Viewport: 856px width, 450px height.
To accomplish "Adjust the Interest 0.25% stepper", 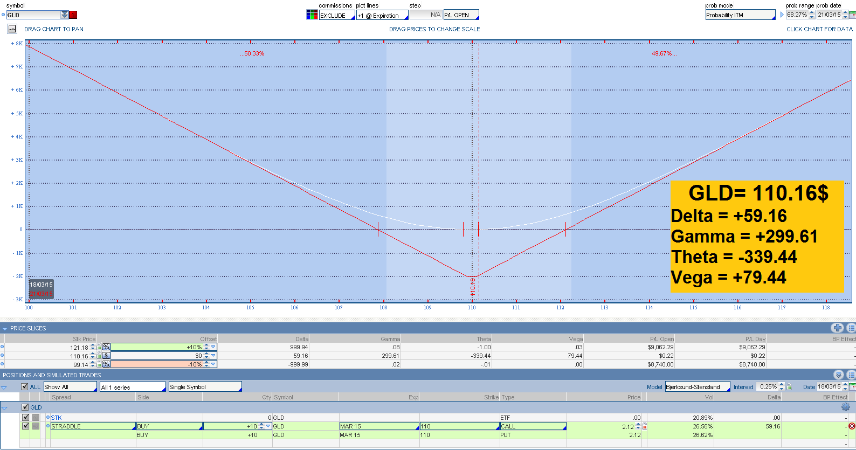I will point(782,387).
